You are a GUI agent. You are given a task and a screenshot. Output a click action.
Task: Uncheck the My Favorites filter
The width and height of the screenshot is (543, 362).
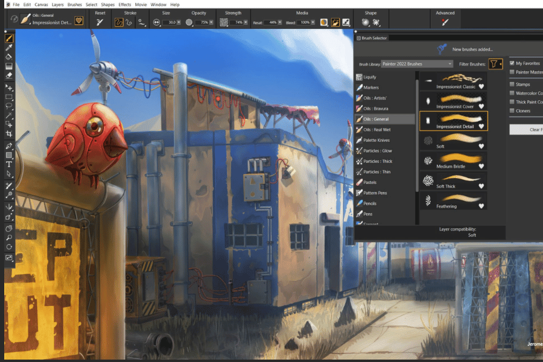512,63
